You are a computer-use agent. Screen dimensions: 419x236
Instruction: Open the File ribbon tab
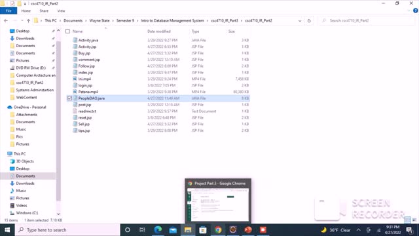pos(9,11)
